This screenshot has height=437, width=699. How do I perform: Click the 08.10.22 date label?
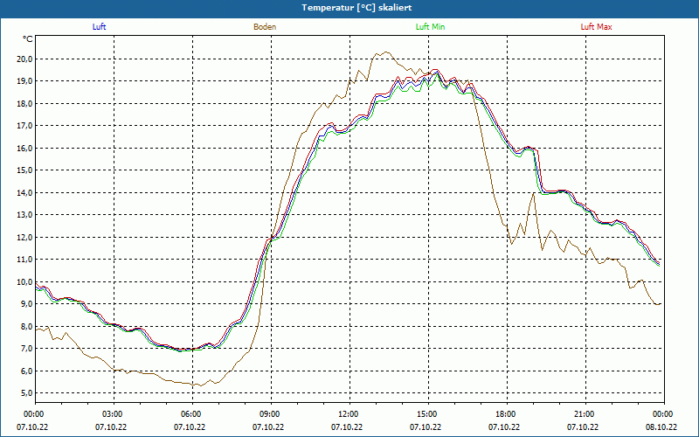(x=661, y=427)
